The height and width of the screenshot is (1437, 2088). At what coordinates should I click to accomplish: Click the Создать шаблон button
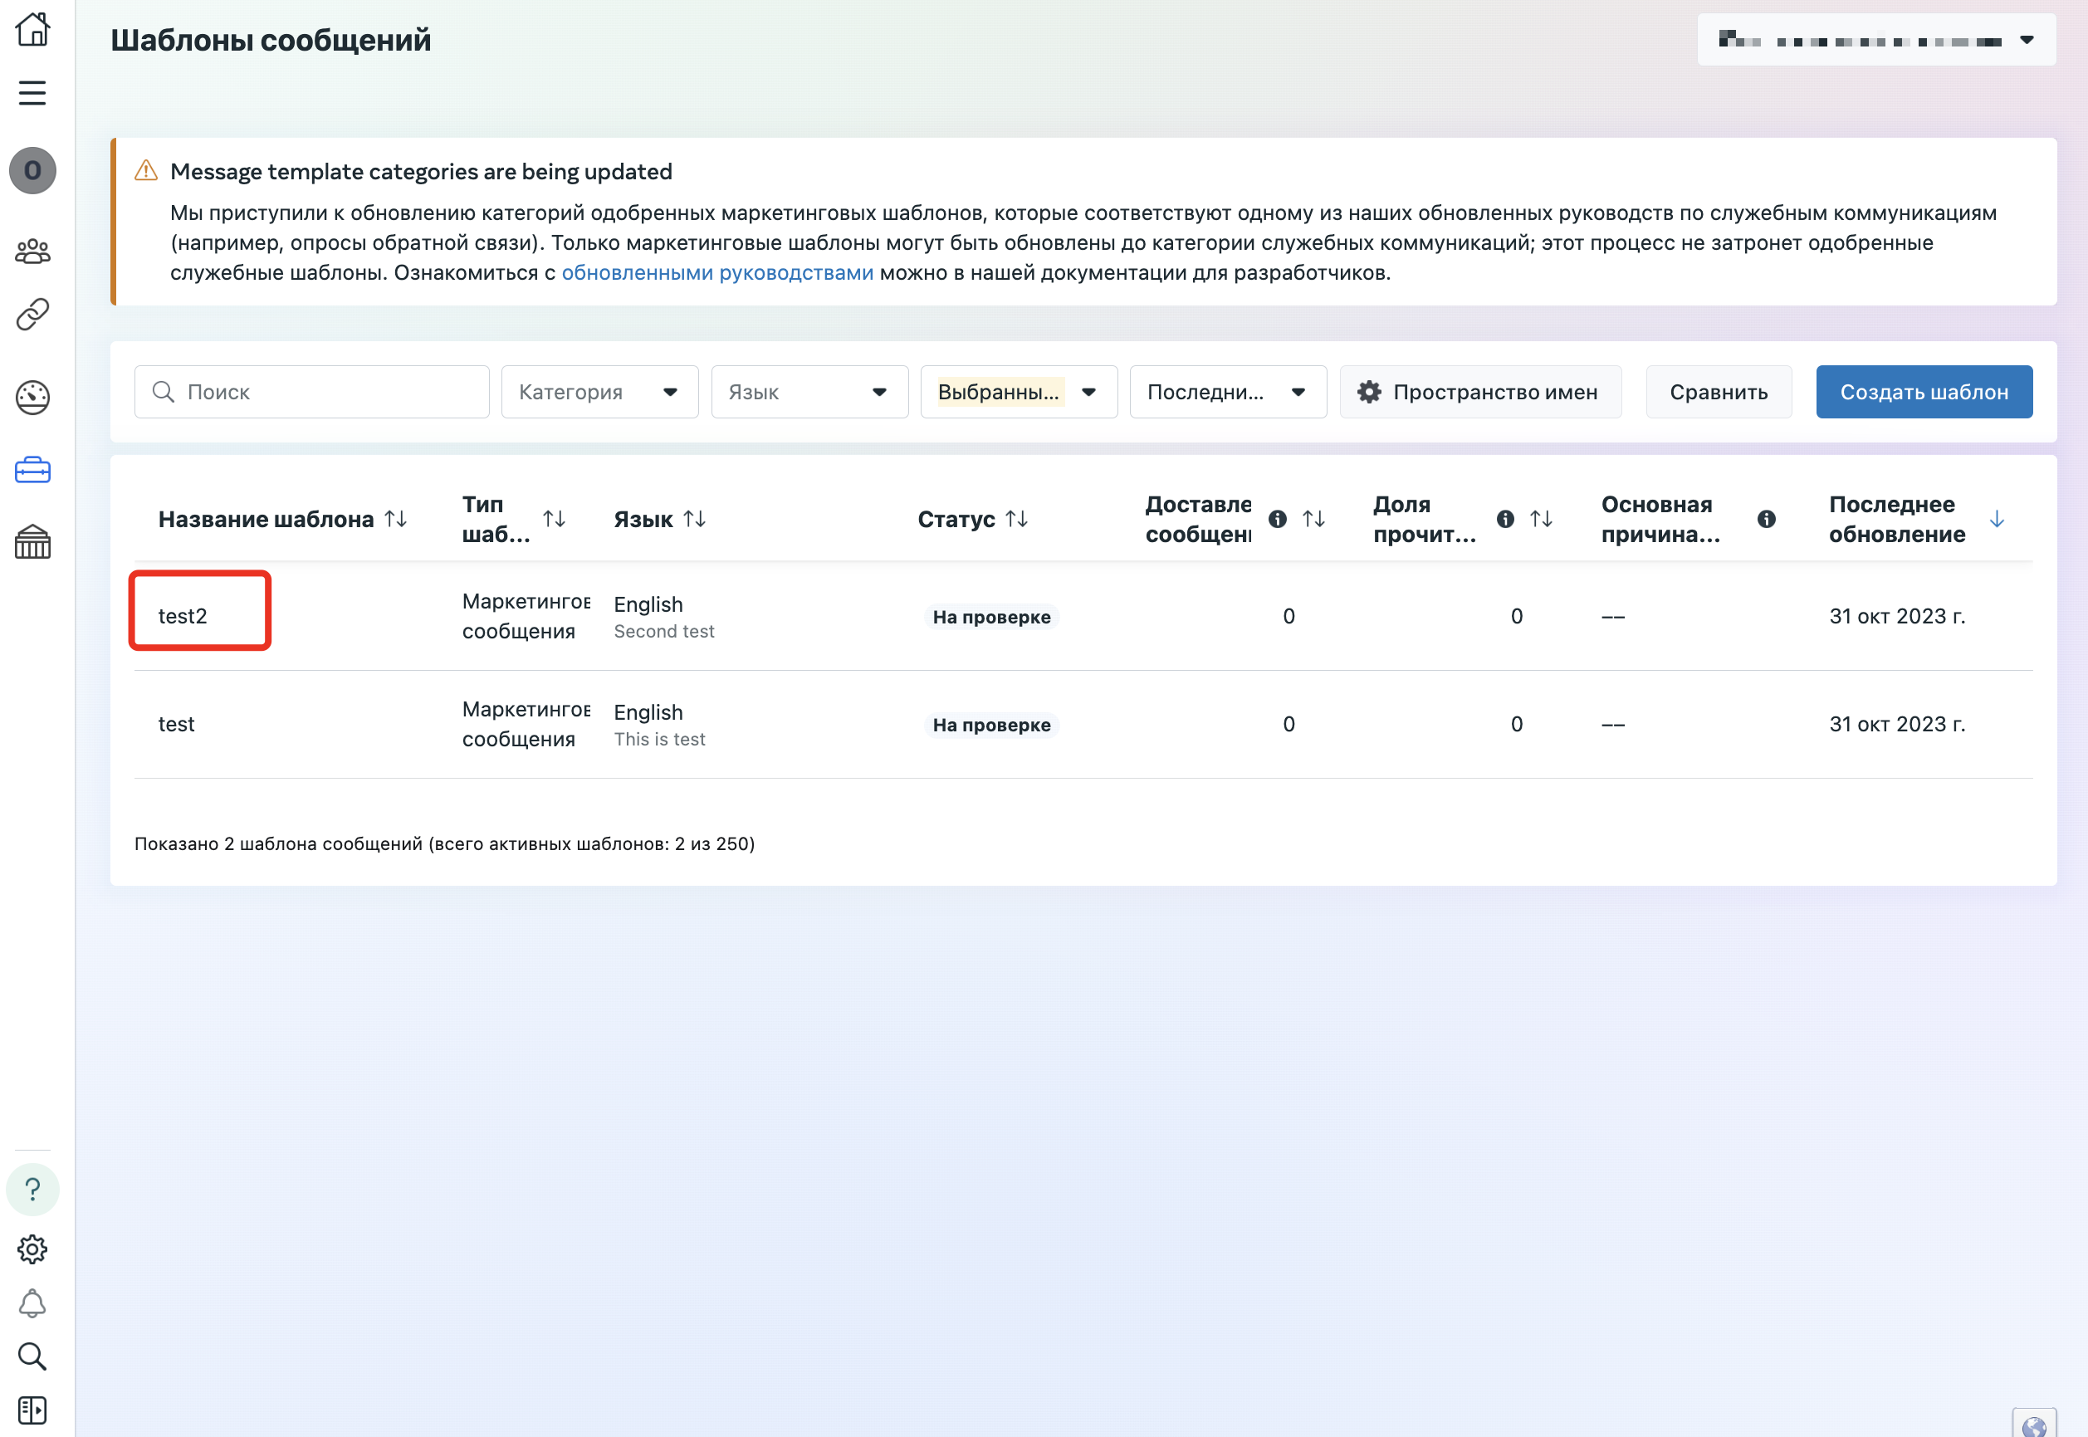click(x=1924, y=392)
